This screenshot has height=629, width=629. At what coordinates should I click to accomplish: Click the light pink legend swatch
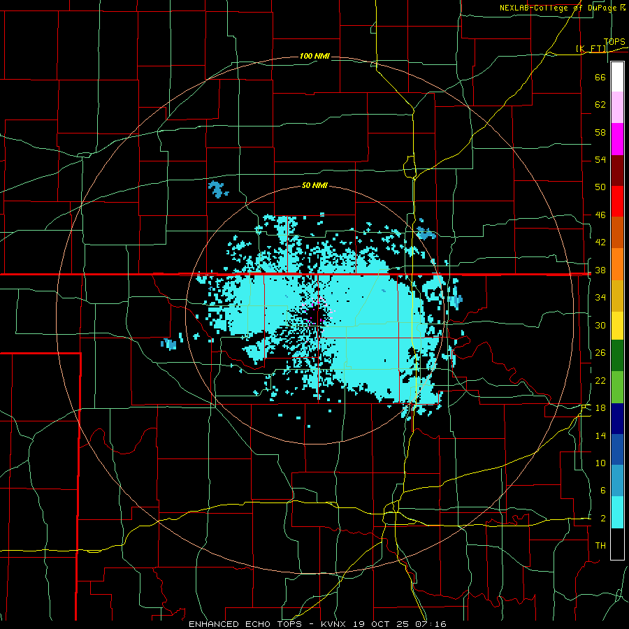click(617, 108)
